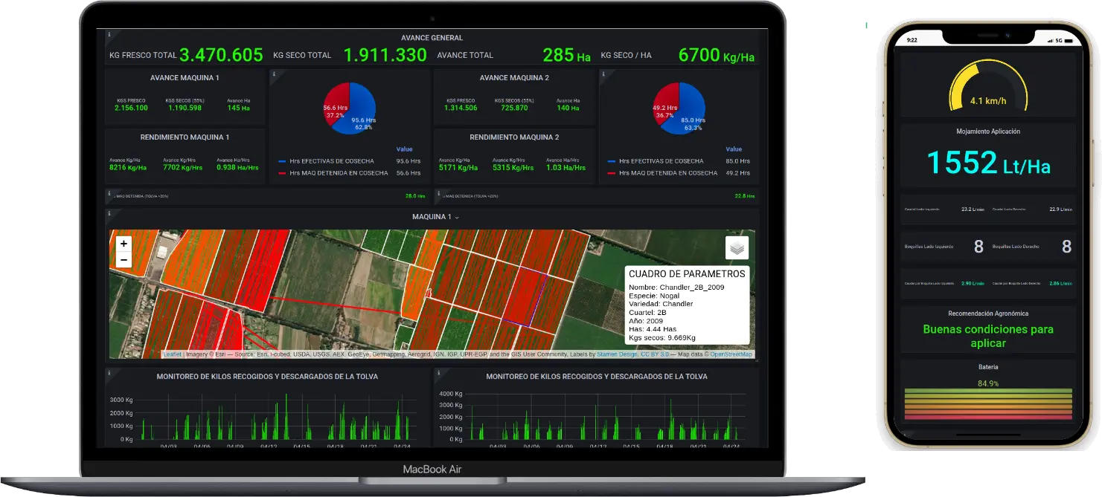Click the 725.870 KGS SECOS value
Screen dimensions: 1102x497
click(514, 108)
